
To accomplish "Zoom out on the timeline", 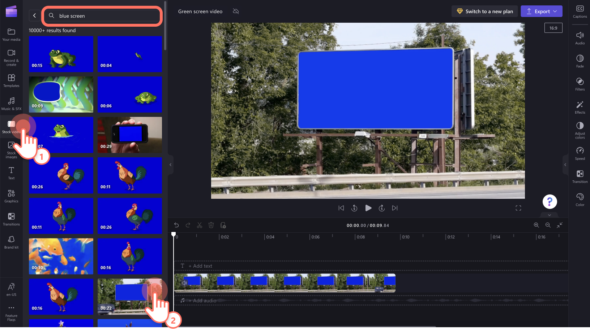I will point(548,225).
